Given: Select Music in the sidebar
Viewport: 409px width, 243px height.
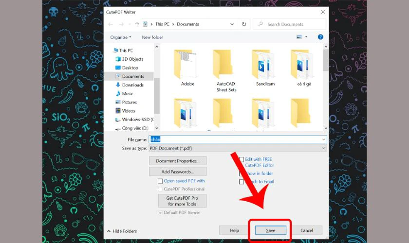Looking at the screenshot, I should 124,93.
